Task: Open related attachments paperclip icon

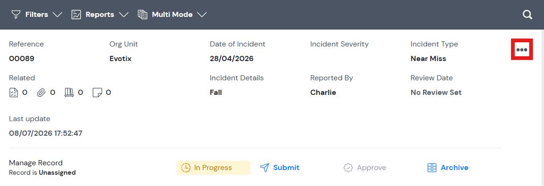Action: pyautogui.click(x=41, y=93)
